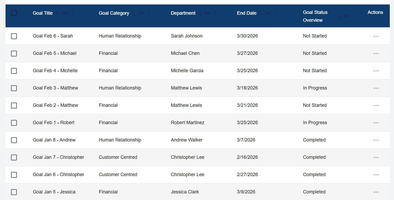Check the Goal Feb 5 - Michael row
The width and height of the screenshot is (394, 200).
tap(14, 54)
